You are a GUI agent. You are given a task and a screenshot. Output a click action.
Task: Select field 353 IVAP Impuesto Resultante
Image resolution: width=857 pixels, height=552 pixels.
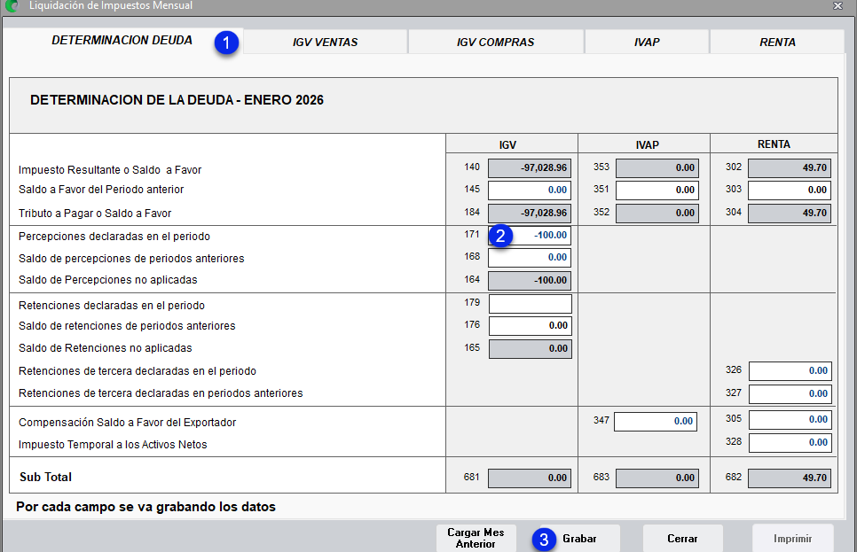click(657, 168)
